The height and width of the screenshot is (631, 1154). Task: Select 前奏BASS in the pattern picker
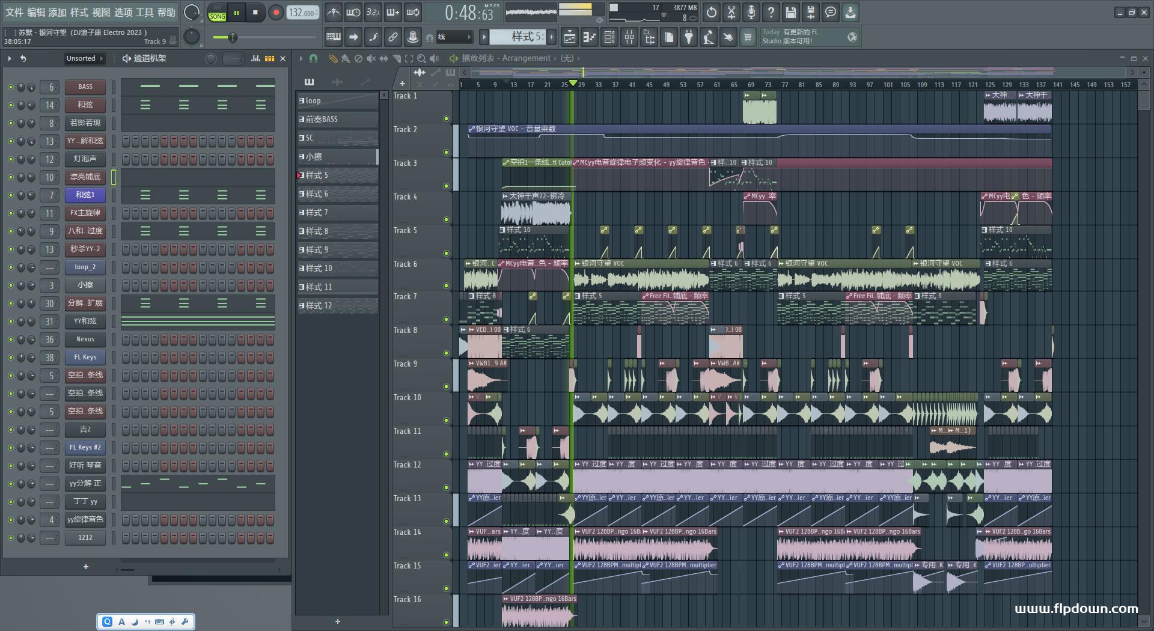338,120
